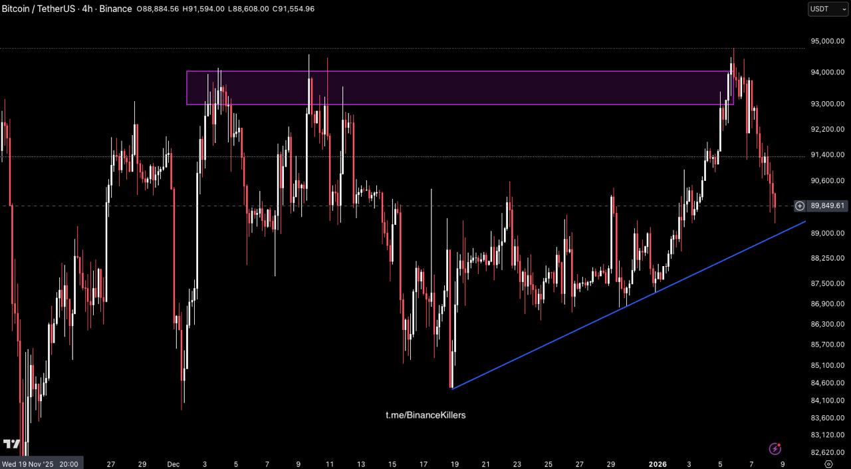Click the t.me/BinanceKillers watermark text

(x=425, y=415)
